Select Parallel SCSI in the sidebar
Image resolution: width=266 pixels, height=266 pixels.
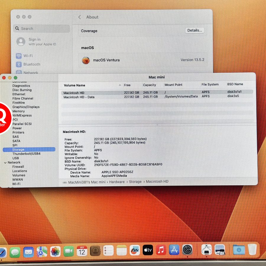click(22, 124)
